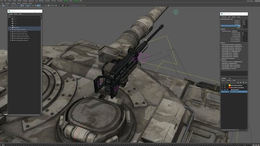Toggle playback flag of tank:control_primary layer

pos(225,86)
